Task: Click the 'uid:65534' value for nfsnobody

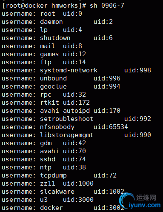Action: pyautogui.click(x=111, y=127)
